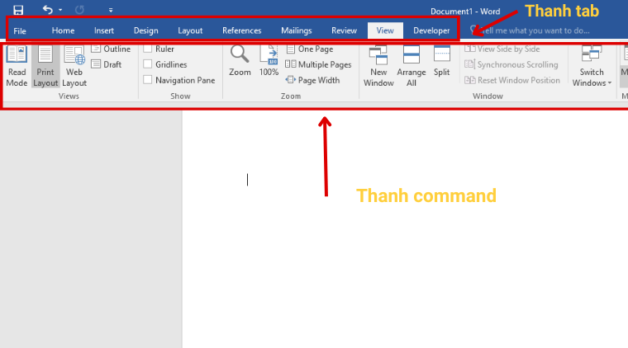Open the File tab

click(20, 31)
